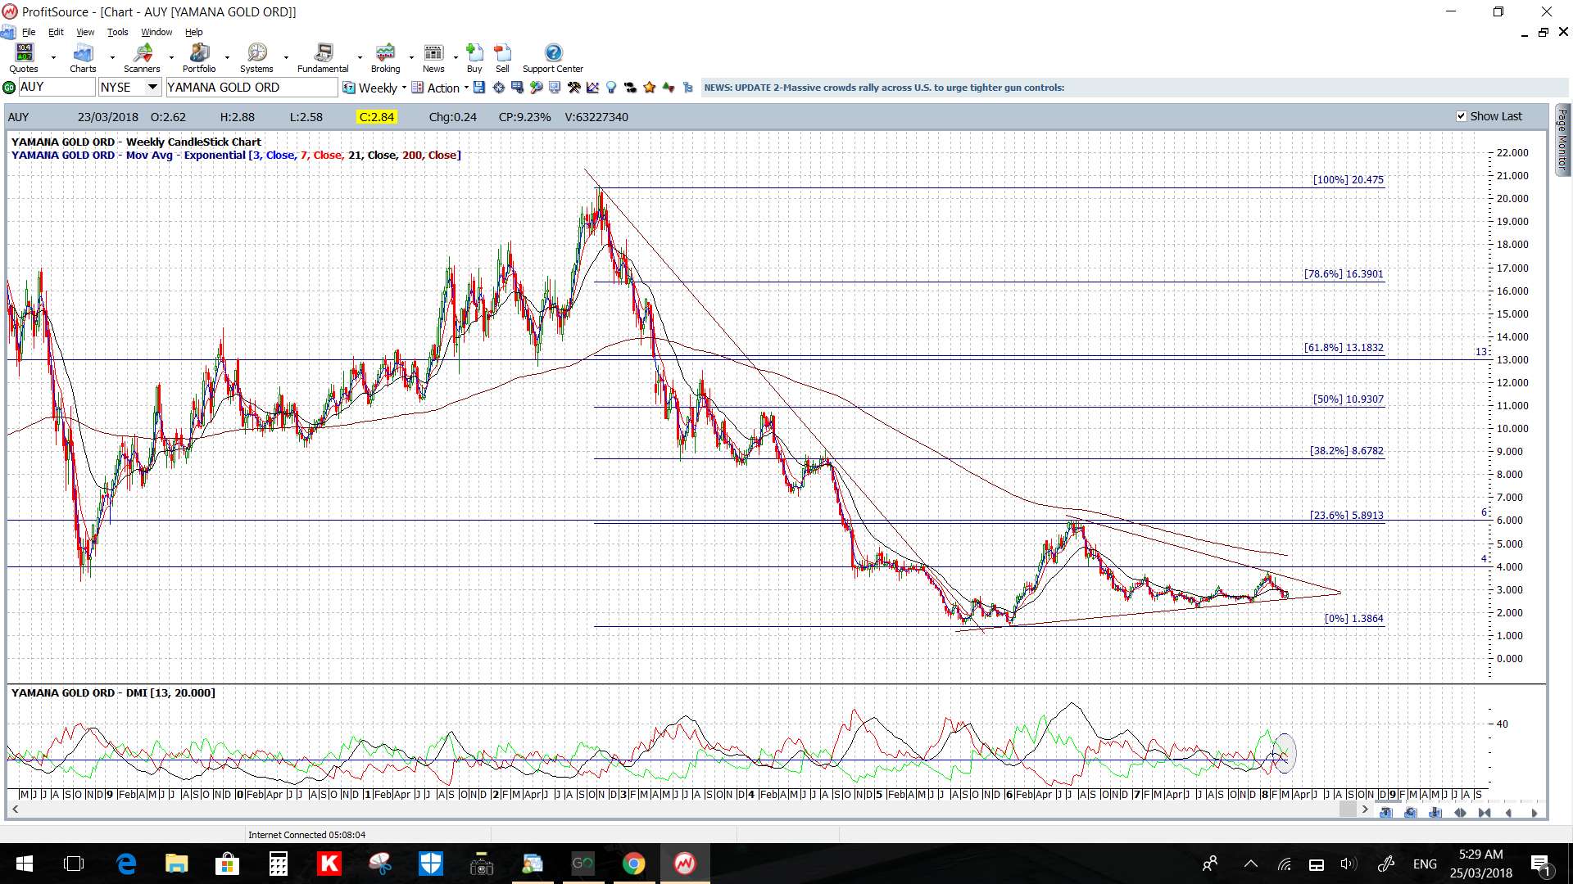Open the NYSE exchange dropdown
This screenshot has width=1573, height=884.
coord(152,87)
